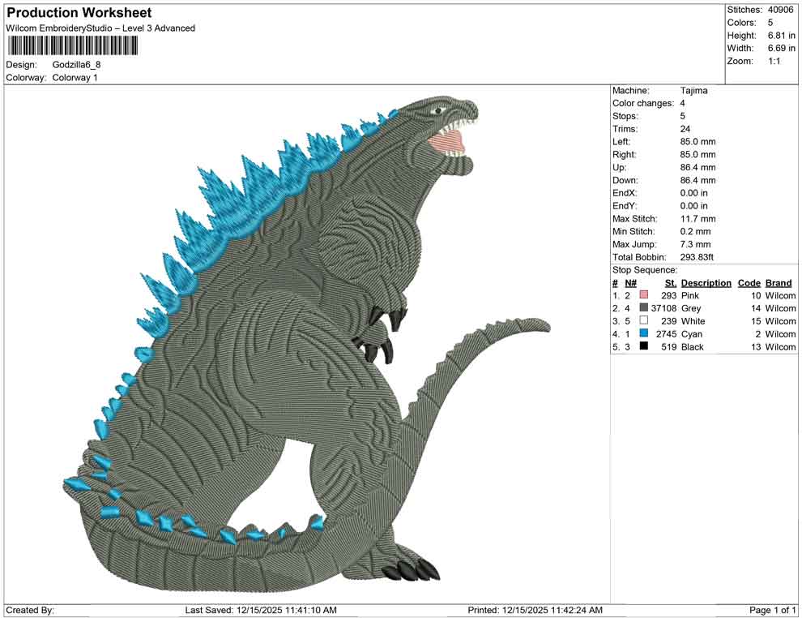Screen dimensions: 802x618
Task: Click the EndX value '0.00 in'
Action: [694, 193]
